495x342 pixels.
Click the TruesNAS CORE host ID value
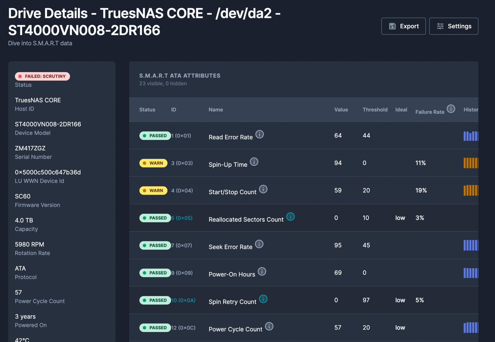pos(38,100)
